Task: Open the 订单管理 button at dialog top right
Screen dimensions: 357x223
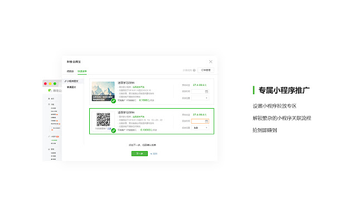Action: pos(206,70)
